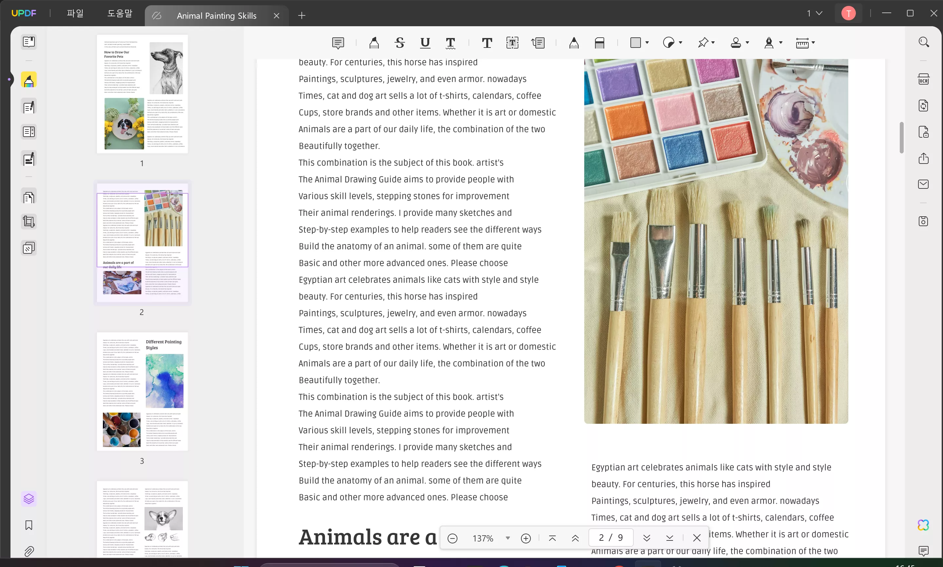This screenshot has width=943, height=567.
Task: Open the 도움말 menu
Action: [120, 13]
